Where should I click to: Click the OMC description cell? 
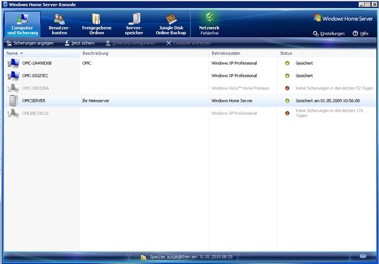click(x=86, y=63)
